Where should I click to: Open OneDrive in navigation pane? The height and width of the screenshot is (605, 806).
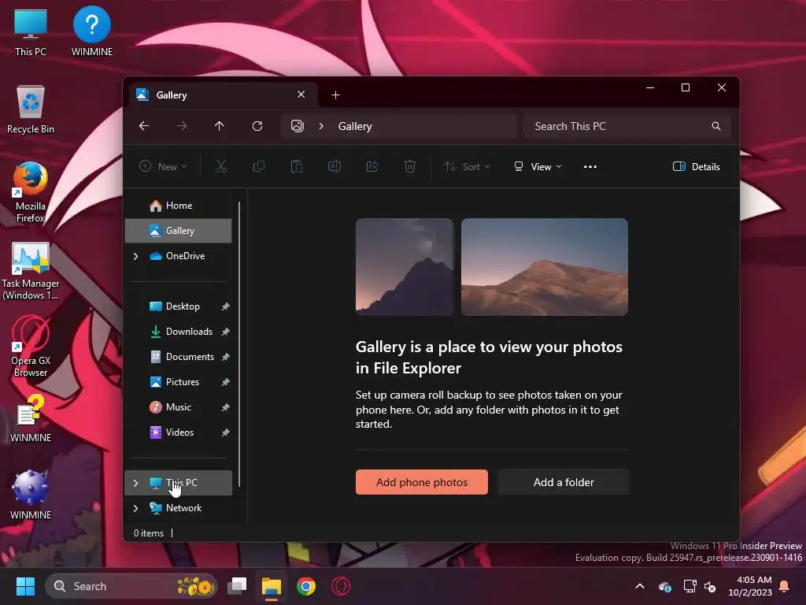coord(179,256)
